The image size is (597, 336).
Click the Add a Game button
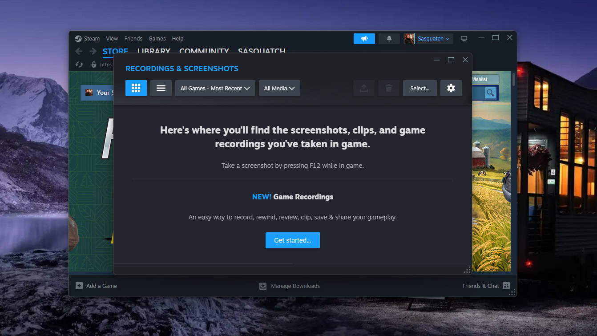pyautogui.click(x=96, y=286)
